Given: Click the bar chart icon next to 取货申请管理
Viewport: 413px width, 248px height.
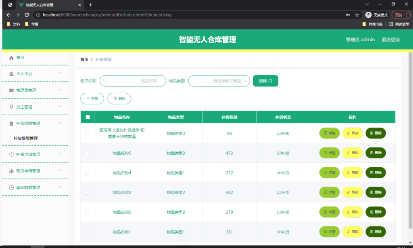Looking at the screenshot, I should click(11, 171).
